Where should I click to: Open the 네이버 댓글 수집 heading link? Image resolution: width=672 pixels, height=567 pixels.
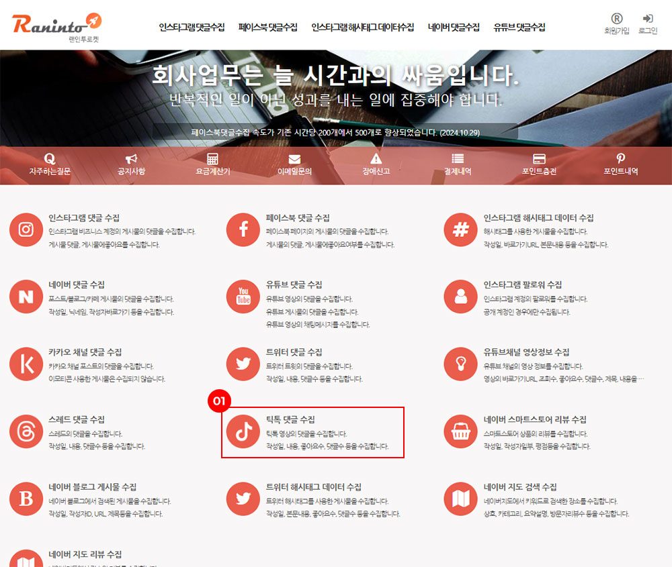point(77,285)
